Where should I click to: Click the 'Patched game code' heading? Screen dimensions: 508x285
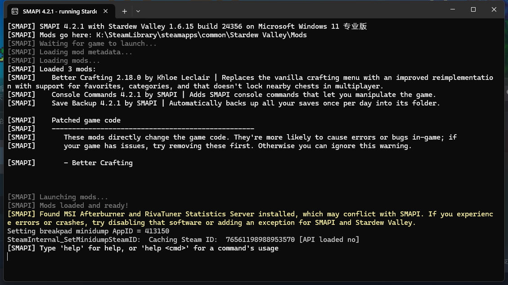[x=86, y=120]
